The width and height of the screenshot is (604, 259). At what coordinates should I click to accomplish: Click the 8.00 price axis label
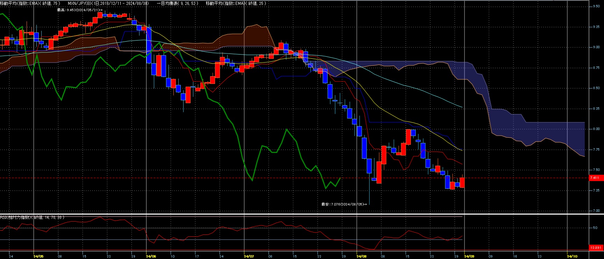point(596,129)
